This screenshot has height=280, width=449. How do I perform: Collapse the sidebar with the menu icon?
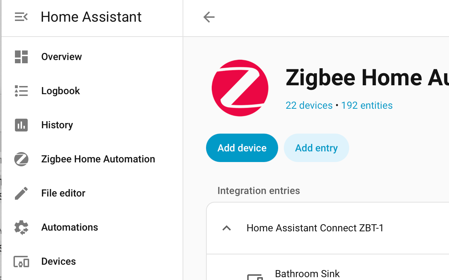[21, 17]
